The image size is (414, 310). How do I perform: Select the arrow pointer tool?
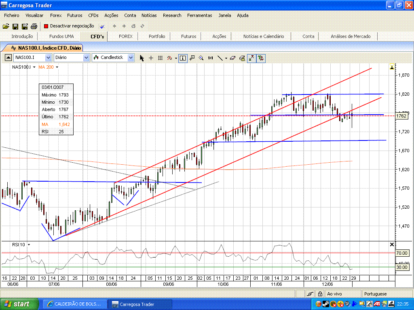142,58
